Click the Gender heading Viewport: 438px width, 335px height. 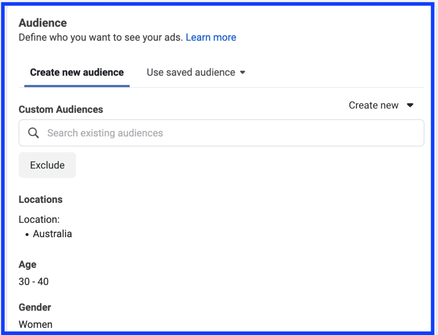[x=35, y=307]
